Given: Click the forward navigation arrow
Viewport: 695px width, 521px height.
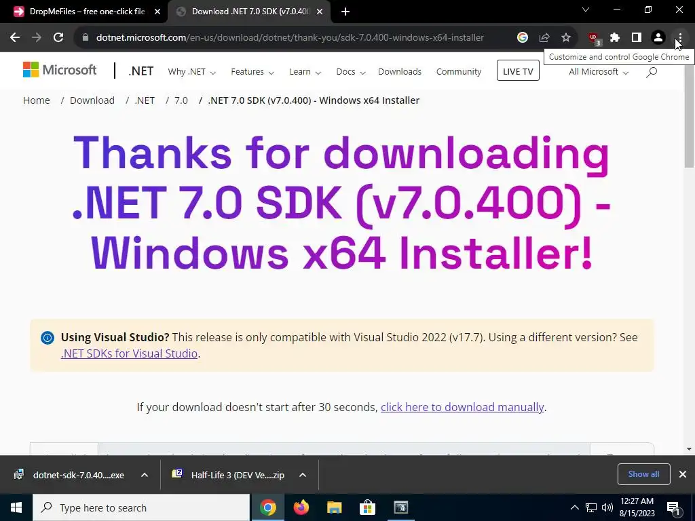Looking at the screenshot, I should click(37, 38).
